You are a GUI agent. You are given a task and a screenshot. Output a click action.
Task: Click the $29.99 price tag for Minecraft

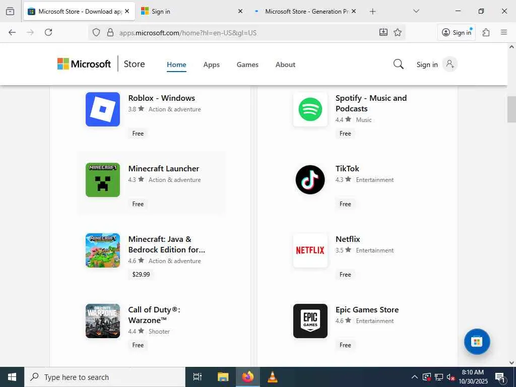point(141,275)
